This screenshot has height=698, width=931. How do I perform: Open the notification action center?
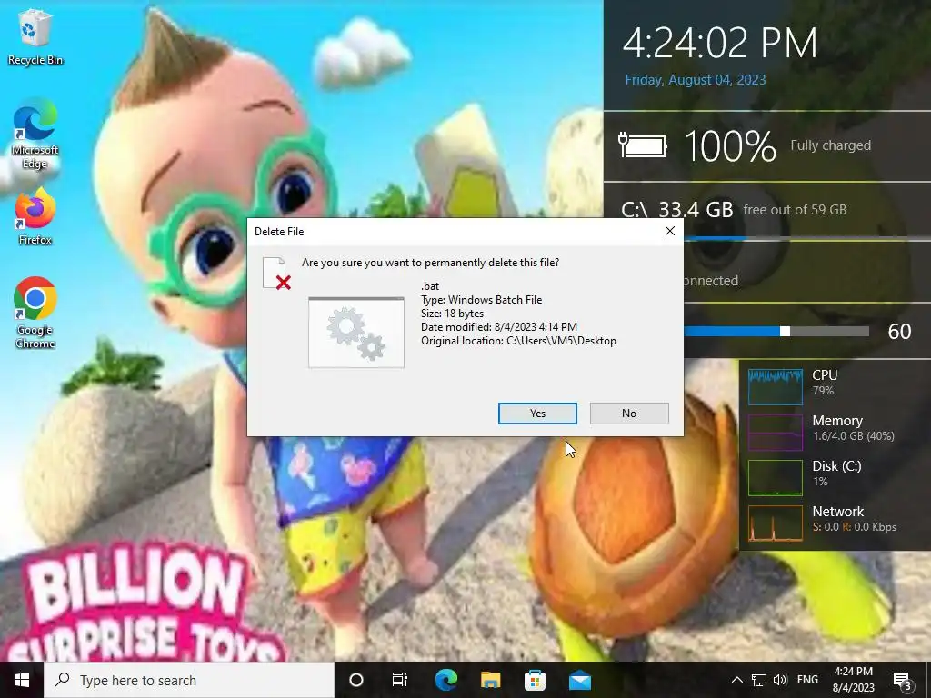(x=903, y=680)
